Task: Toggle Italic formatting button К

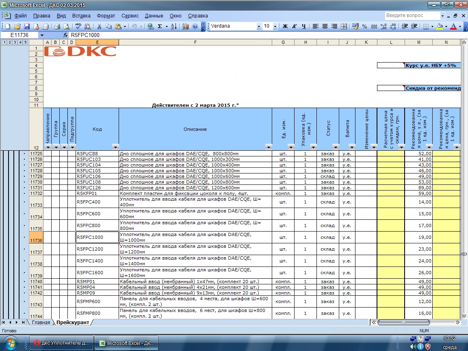Action: pos(294,26)
